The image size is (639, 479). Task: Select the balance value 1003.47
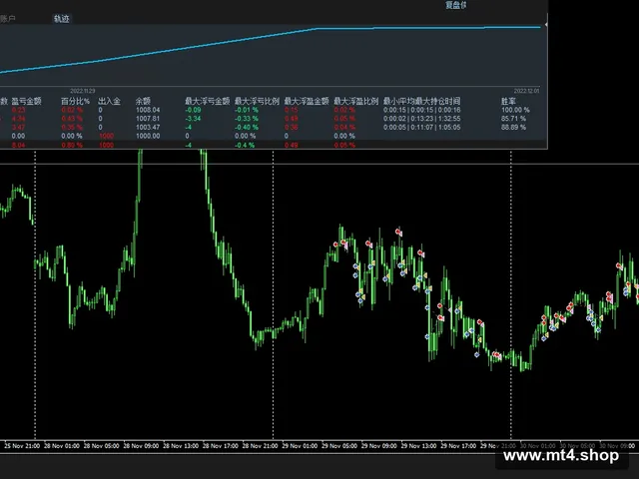[x=148, y=127]
